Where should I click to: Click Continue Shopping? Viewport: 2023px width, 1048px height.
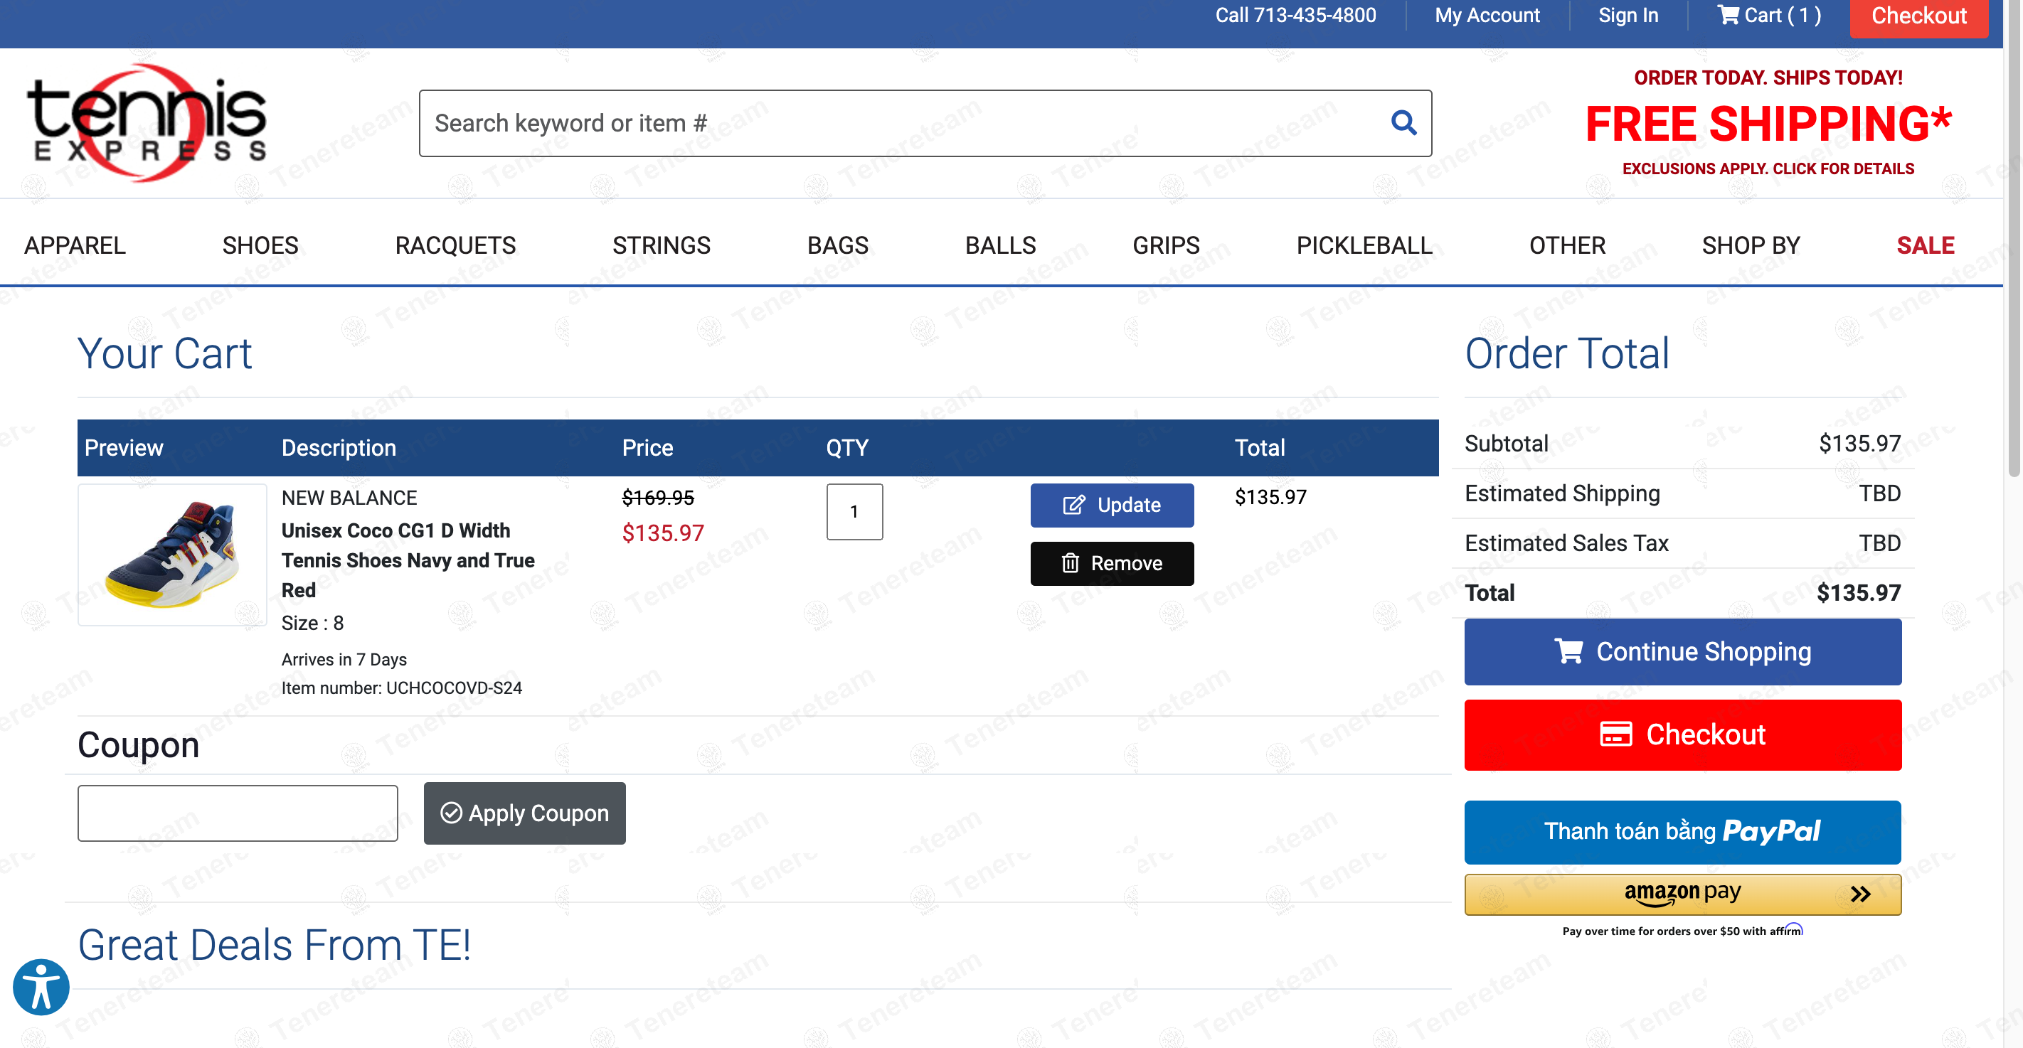coord(1682,651)
